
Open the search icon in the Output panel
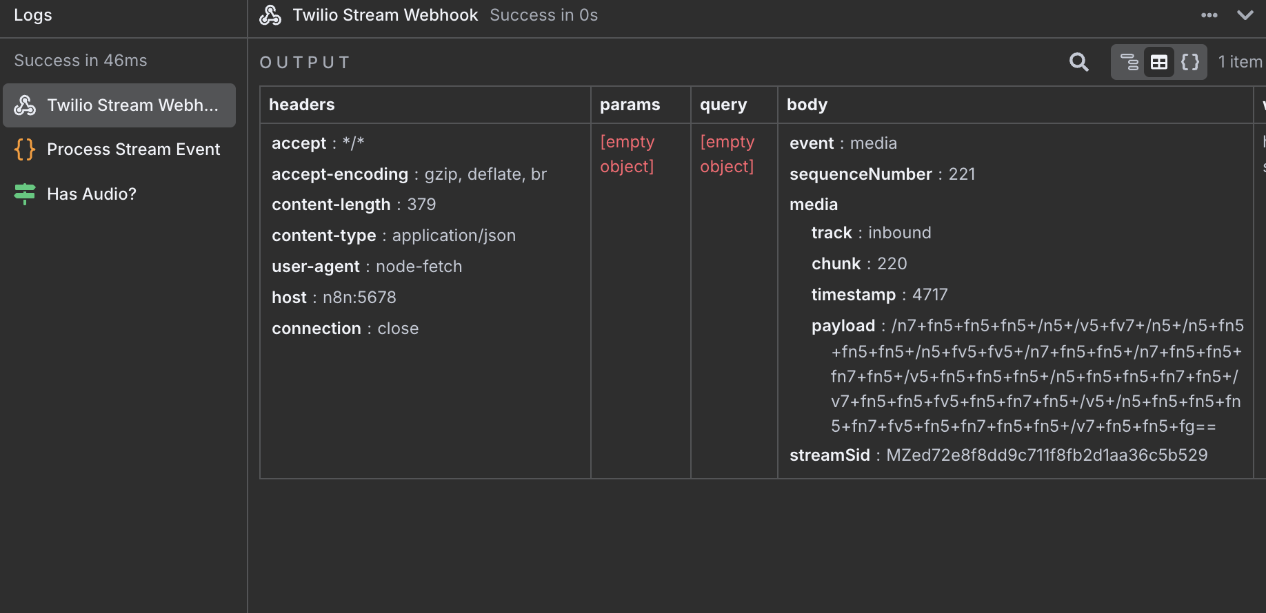click(1078, 62)
